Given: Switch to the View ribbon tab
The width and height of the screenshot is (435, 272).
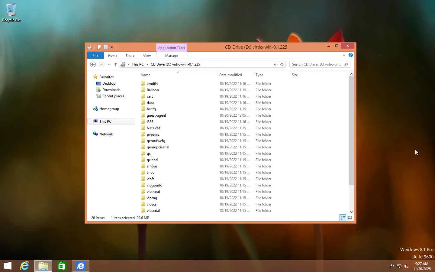Looking at the screenshot, I should pos(147,56).
